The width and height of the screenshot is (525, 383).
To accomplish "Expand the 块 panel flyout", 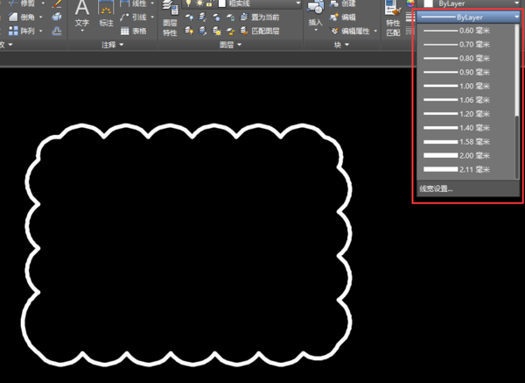I will [341, 45].
